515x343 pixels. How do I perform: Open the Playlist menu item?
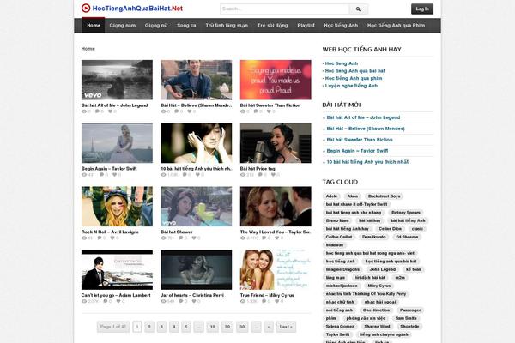tap(306, 25)
